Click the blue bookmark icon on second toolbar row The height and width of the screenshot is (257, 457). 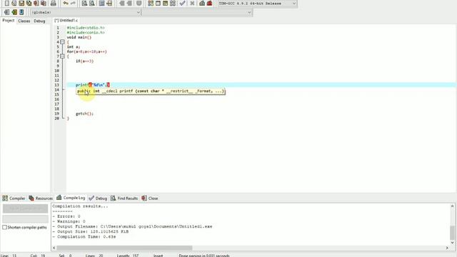tap(21, 12)
